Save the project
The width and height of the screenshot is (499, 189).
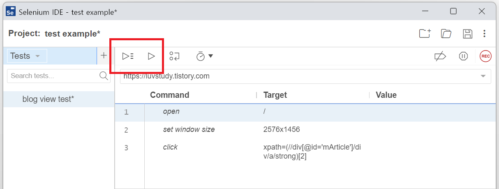(x=467, y=34)
